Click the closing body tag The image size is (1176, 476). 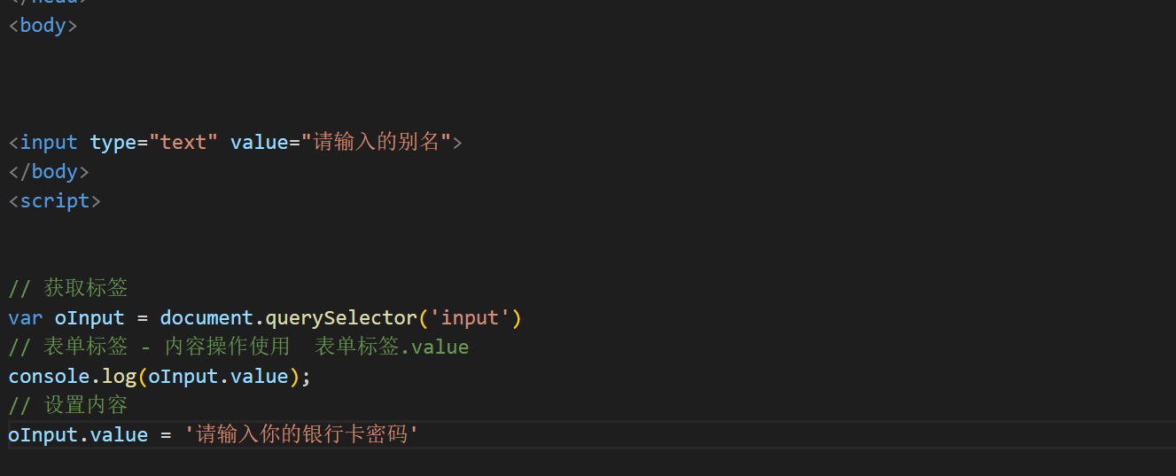click(x=49, y=171)
